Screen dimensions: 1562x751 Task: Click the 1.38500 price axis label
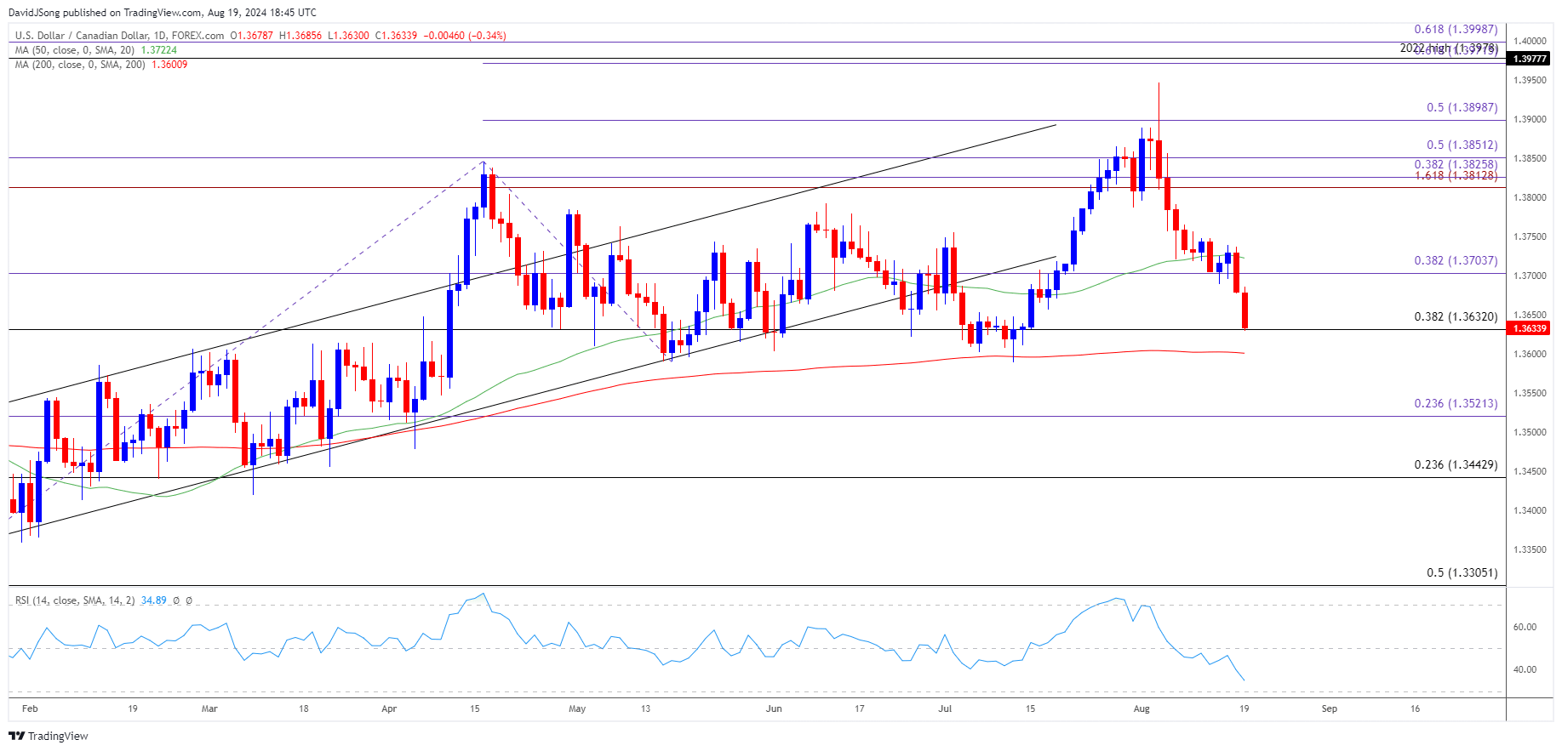pos(1530,158)
